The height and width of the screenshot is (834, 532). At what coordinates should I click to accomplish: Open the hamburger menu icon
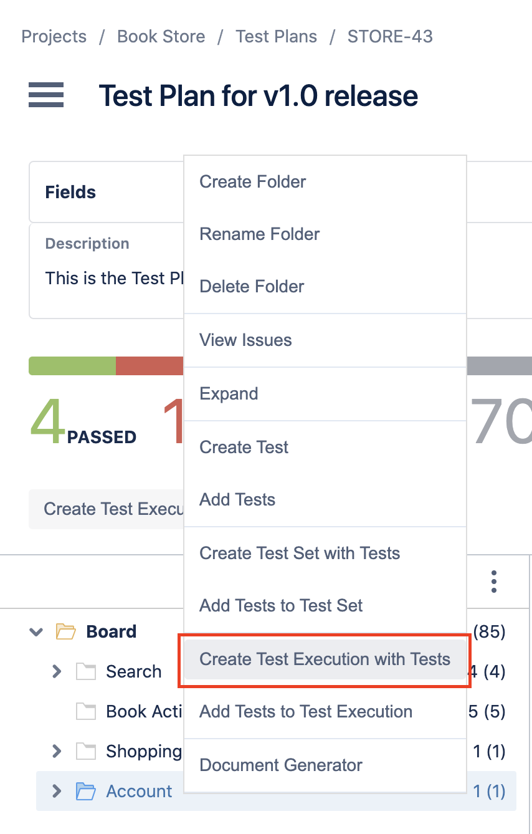click(x=46, y=95)
